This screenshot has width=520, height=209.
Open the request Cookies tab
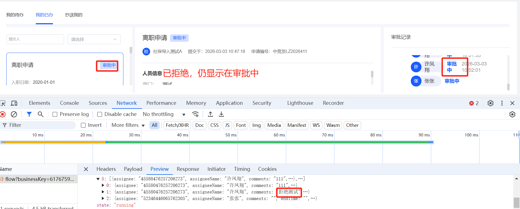point(268,169)
